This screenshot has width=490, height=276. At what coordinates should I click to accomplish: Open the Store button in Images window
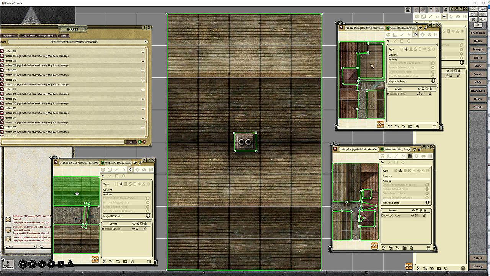(x=64, y=36)
